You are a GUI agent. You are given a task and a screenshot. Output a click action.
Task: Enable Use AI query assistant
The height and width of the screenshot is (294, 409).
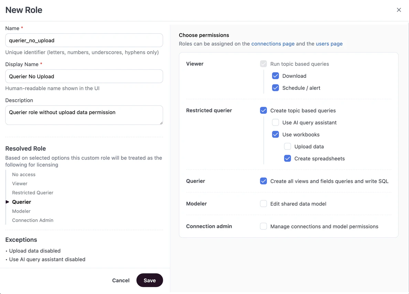pyautogui.click(x=275, y=122)
